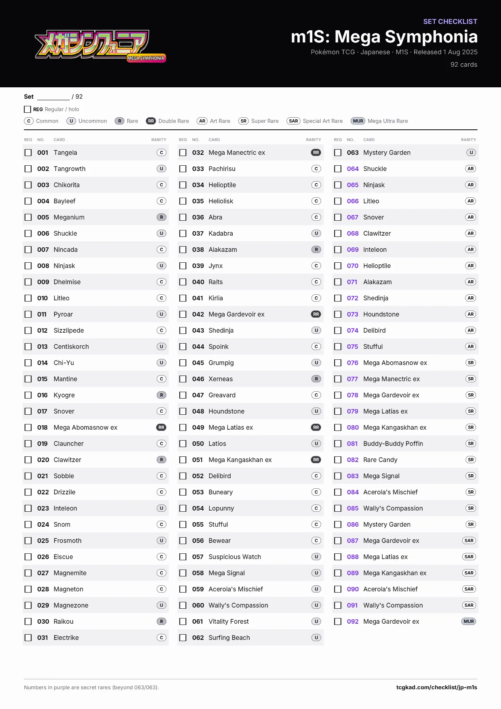Check the box for 062 Surfing Beach
The image size is (501, 709).
pos(183,637)
